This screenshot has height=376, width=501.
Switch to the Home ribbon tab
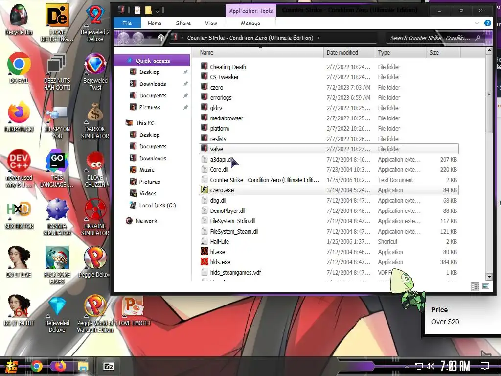click(154, 23)
